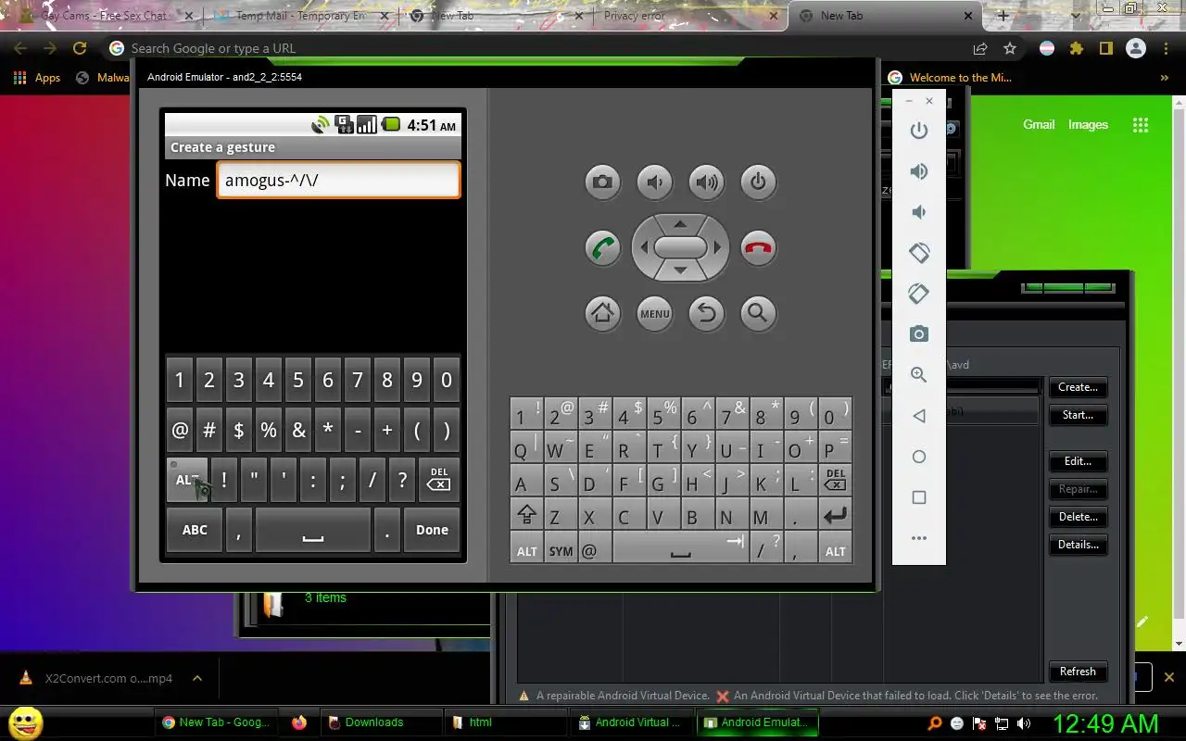The height and width of the screenshot is (741, 1186).
Task: Tap ABC key on phone keyboard
Action: pyautogui.click(x=195, y=530)
